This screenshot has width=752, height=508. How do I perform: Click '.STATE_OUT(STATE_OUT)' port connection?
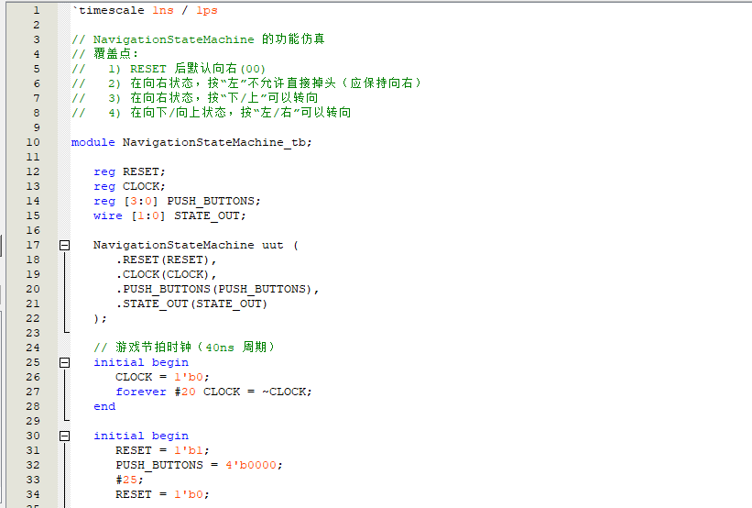coord(191,304)
